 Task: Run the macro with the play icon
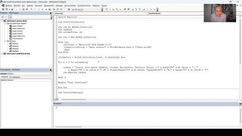pyautogui.click(x=39, y=9)
